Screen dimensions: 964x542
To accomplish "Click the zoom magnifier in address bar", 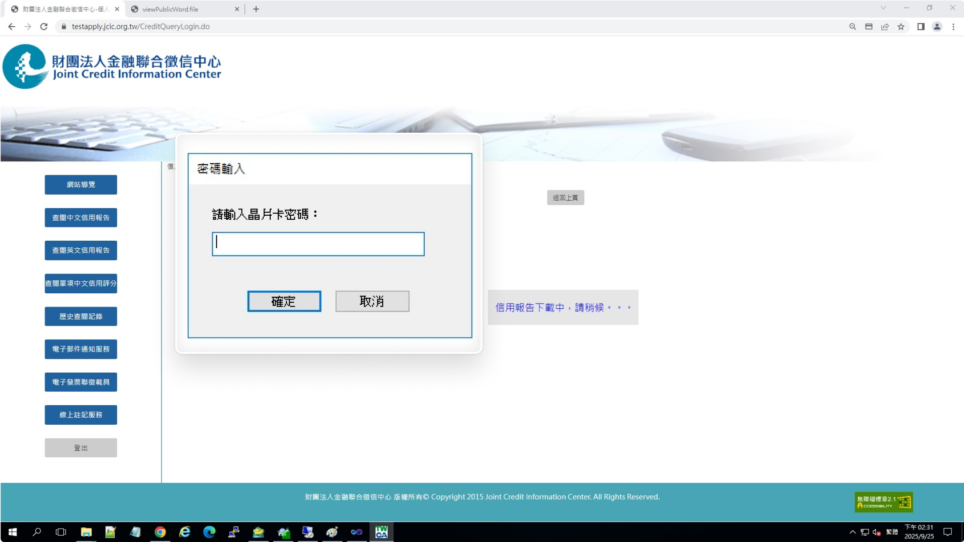I will point(852,27).
